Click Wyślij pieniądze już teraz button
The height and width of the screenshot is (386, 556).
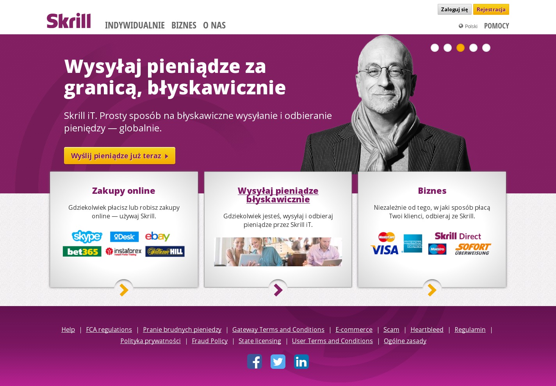point(119,156)
